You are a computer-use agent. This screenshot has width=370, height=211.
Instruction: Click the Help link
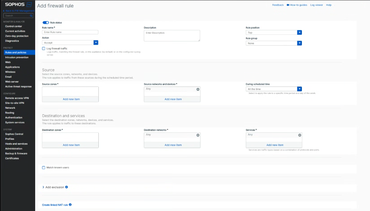tap(329, 5)
